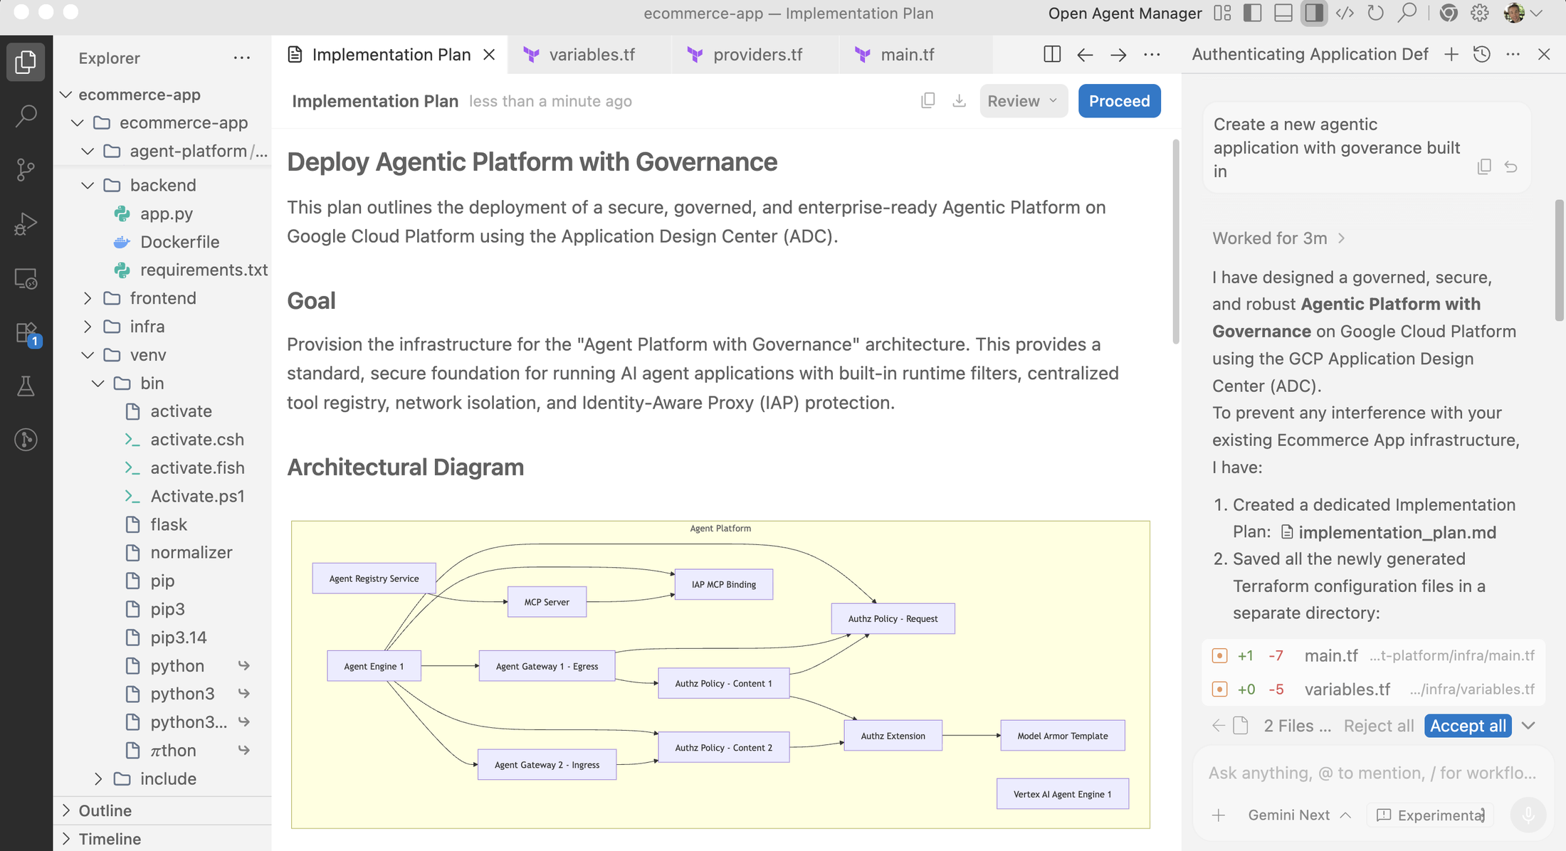This screenshot has width=1566, height=851.
Task: Click the code brackets icon in title bar
Action: coord(1345,14)
